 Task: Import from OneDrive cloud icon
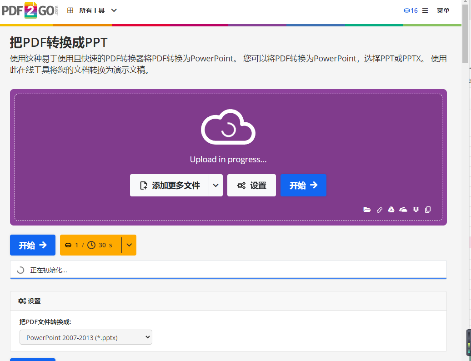pos(403,210)
